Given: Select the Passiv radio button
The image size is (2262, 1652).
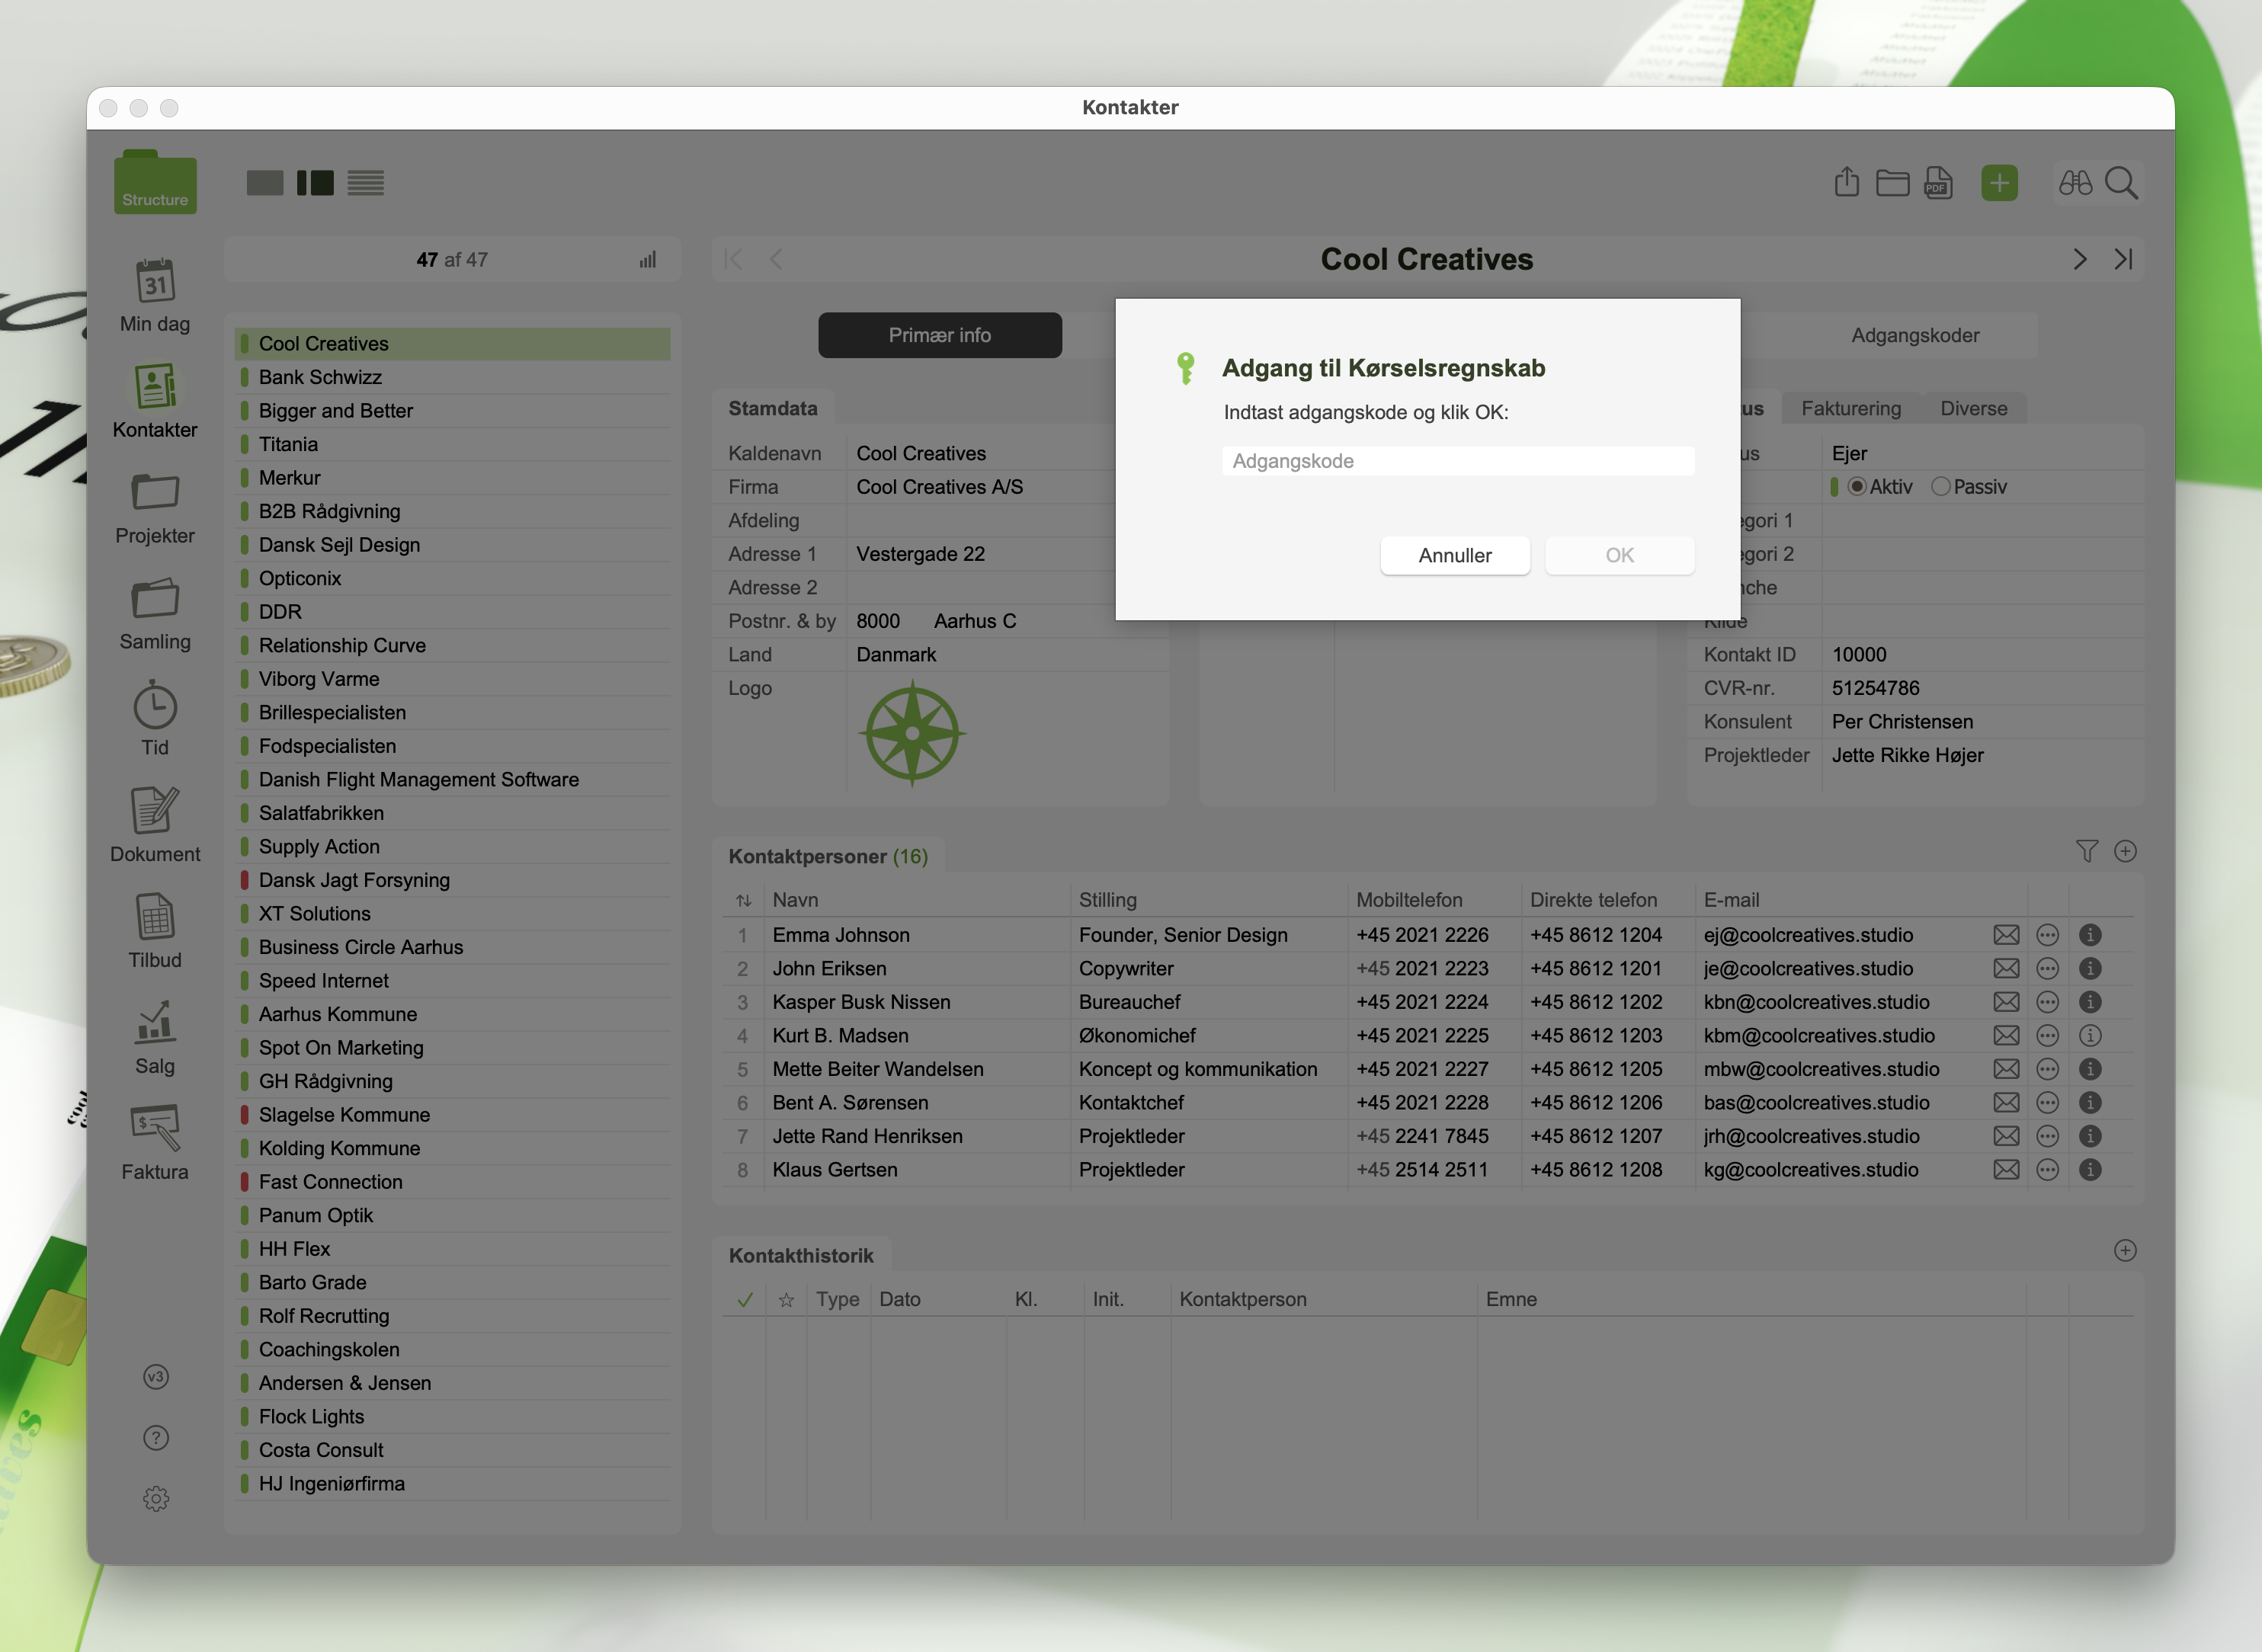Looking at the screenshot, I should (1940, 487).
